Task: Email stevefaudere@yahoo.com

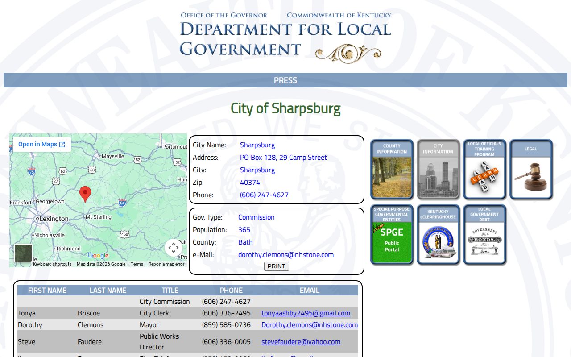Action: click(x=301, y=342)
